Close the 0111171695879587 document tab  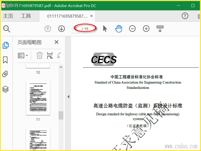[x=91, y=16]
